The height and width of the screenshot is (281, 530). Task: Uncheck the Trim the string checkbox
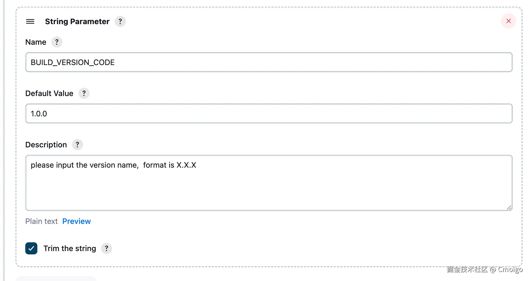(31, 248)
